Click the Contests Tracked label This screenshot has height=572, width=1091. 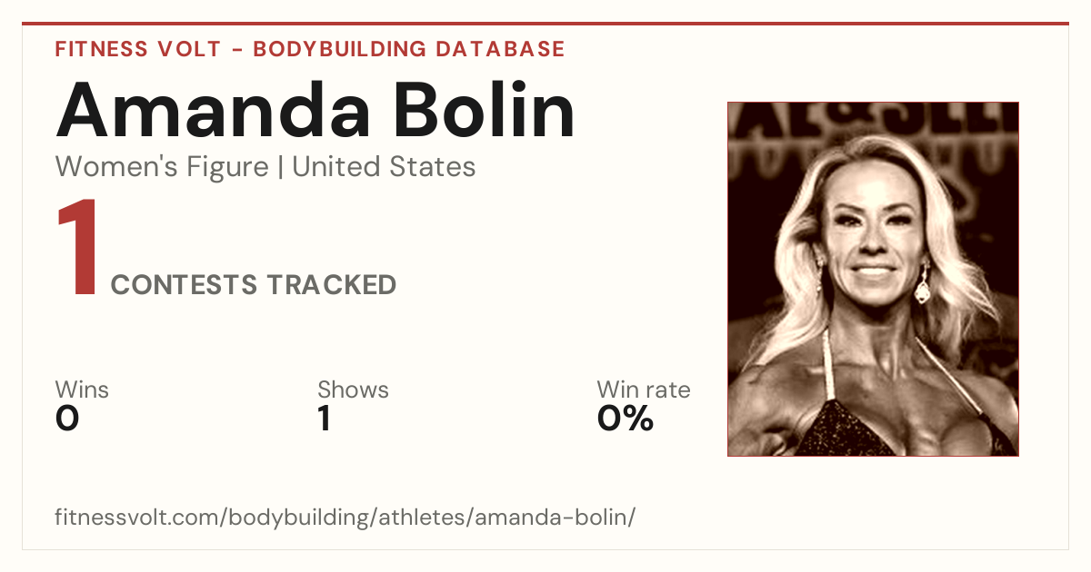click(x=254, y=284)
